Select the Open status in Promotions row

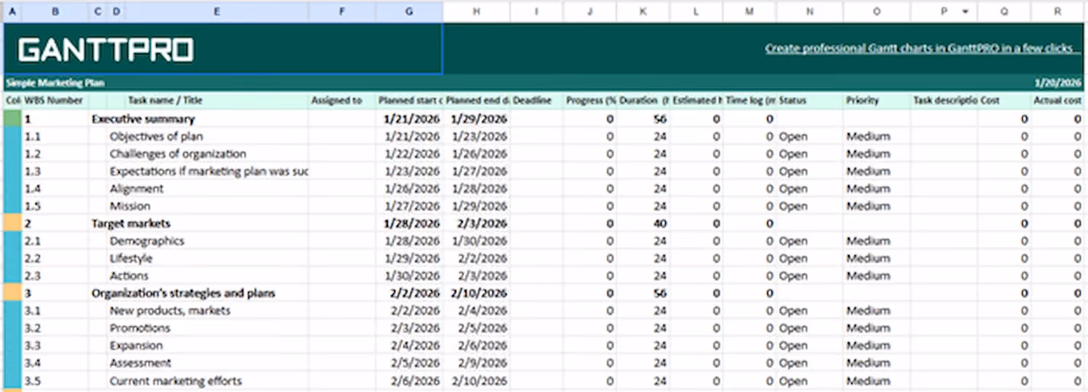click(x=809, y=328)
